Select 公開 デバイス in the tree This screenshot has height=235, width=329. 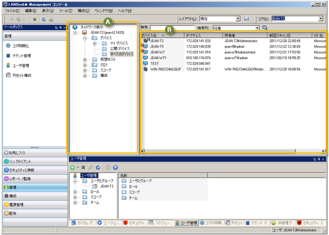(120, 49)
